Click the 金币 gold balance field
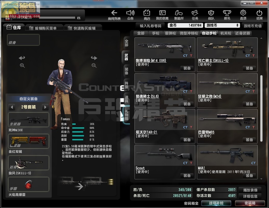The image size is (269, 208). tap(185, 25)
